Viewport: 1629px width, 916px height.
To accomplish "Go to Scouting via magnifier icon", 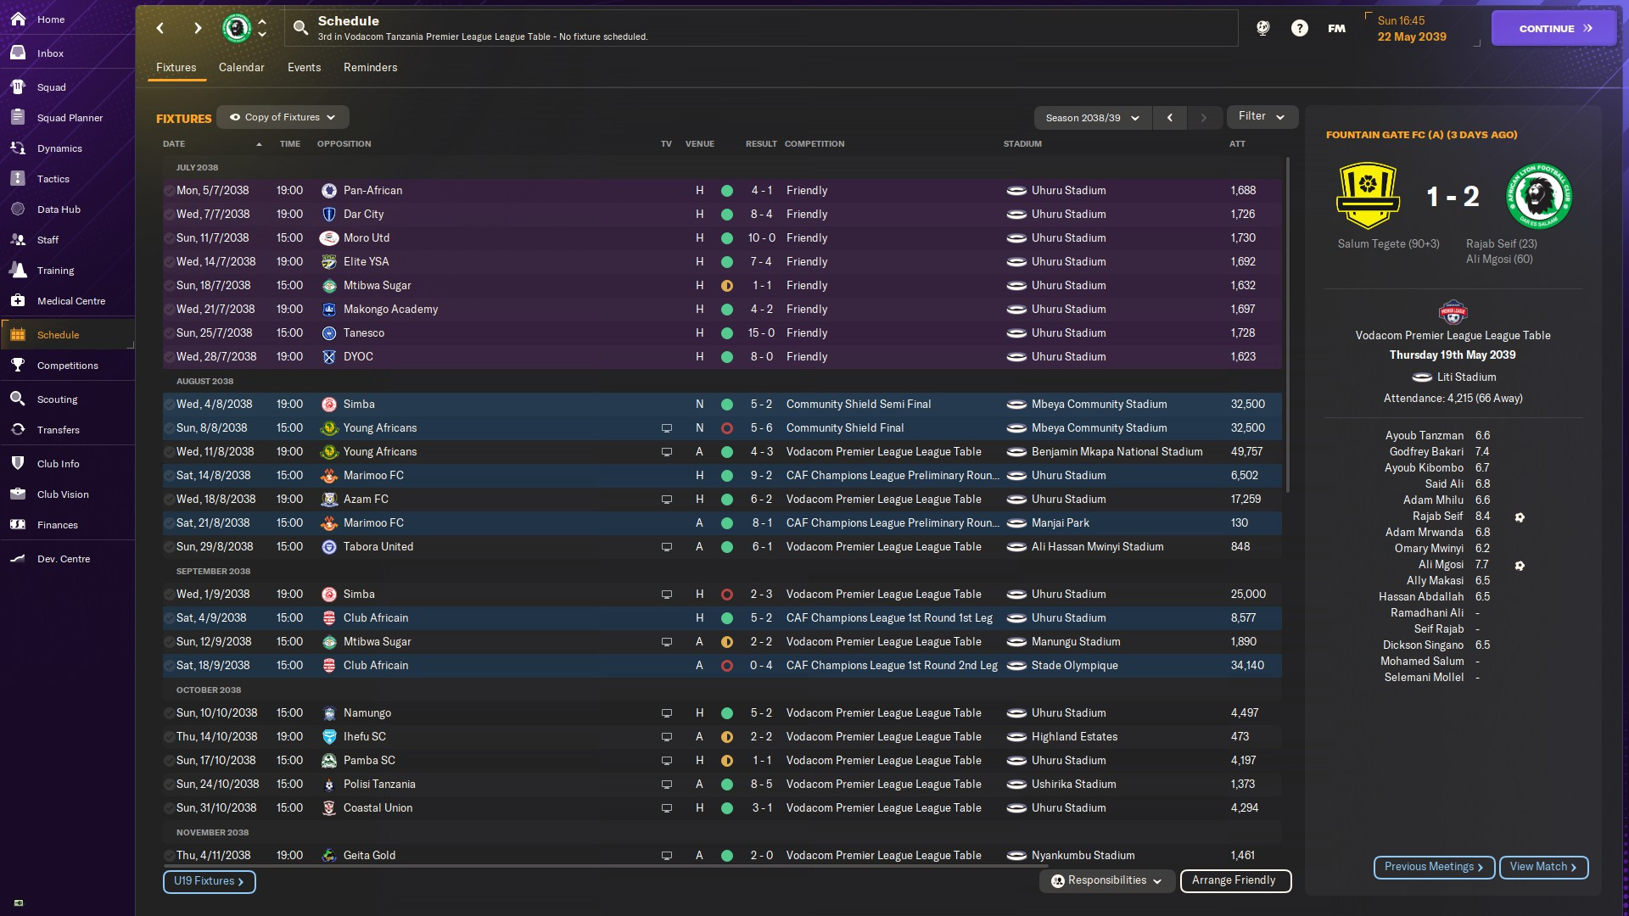I will pyautogui.click(x=18, y=399).
